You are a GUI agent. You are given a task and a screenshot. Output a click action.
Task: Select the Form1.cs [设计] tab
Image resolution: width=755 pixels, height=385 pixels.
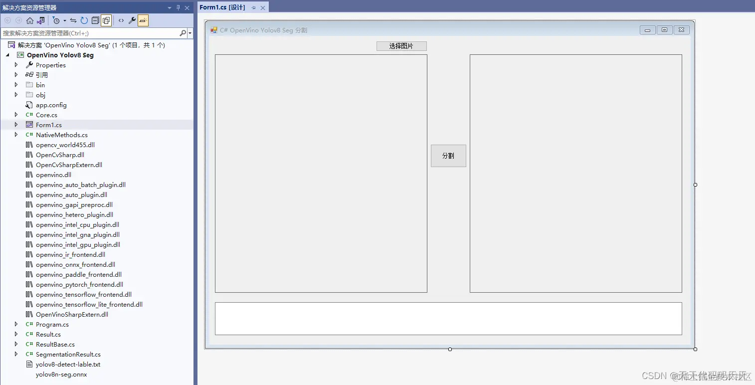tap(222, 7)
